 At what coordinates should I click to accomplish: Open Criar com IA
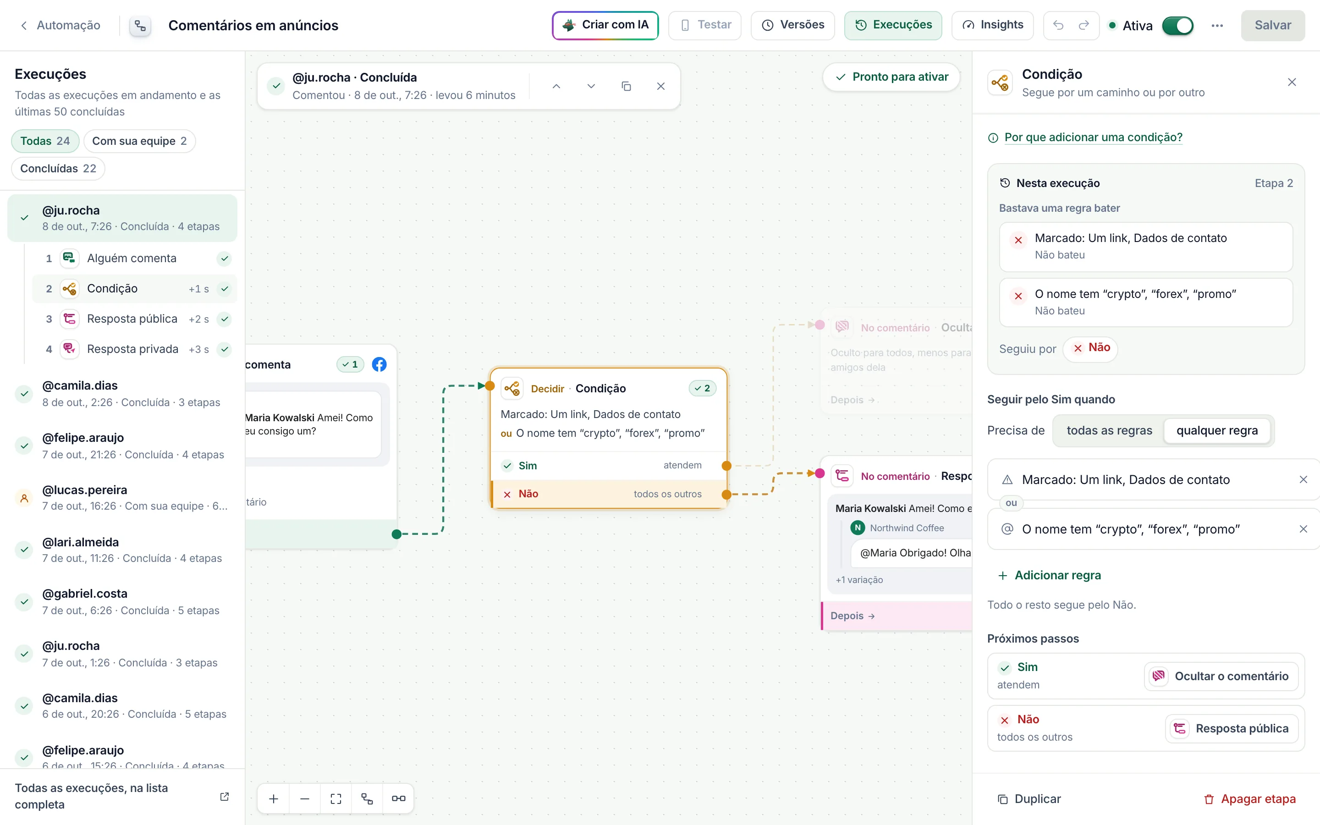[x=605, y=25]
